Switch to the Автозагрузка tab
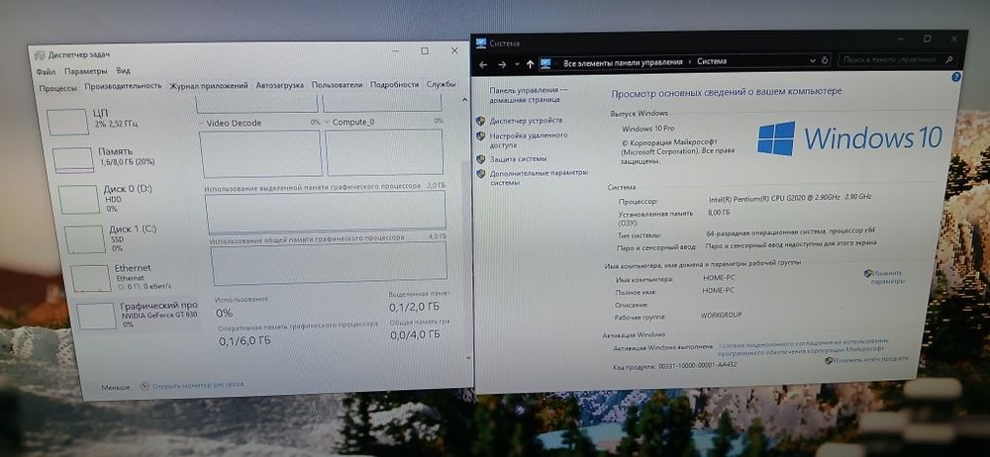Image resolution: width=990 pixels, height=457 pixels. 280,85
